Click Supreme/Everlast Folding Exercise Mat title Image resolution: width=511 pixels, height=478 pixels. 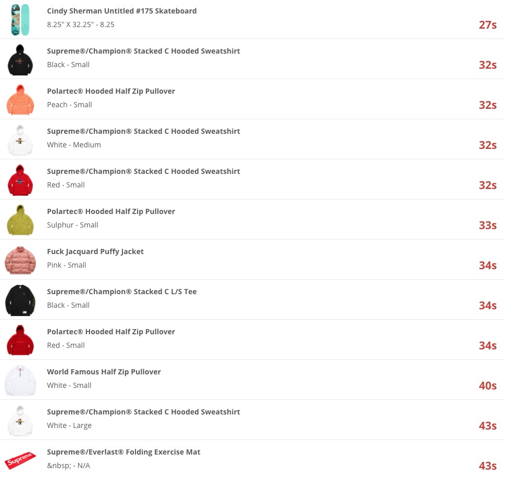point(123,451)
